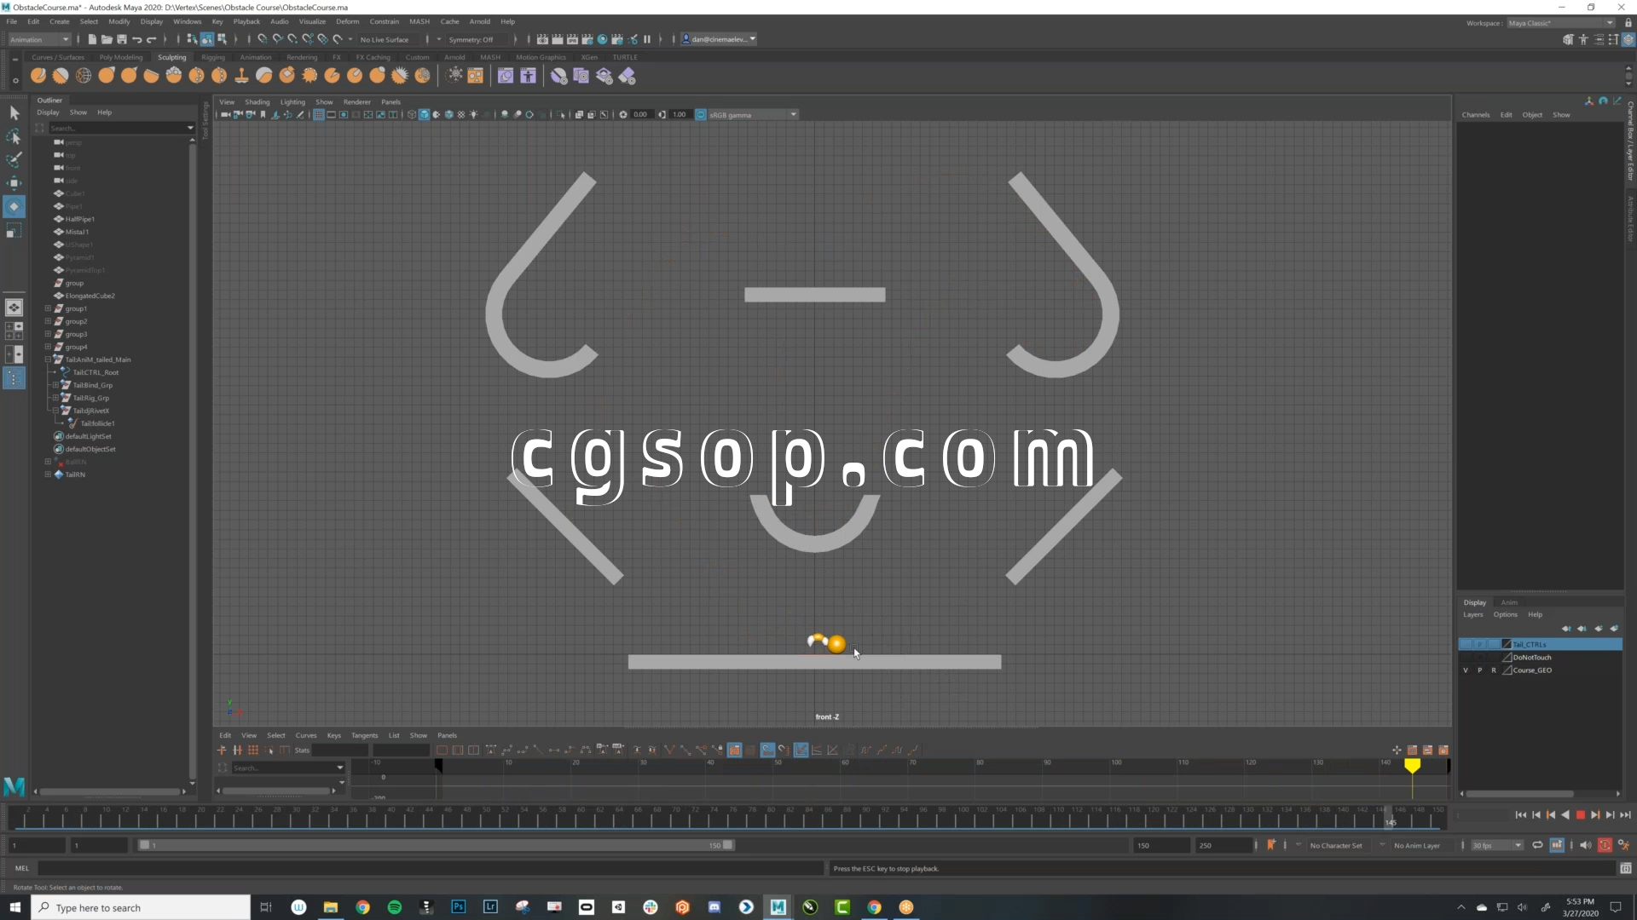Screen dimensions: 1637x920
Task: Activate the Paint Selection tool
Action: pos(14,159)
